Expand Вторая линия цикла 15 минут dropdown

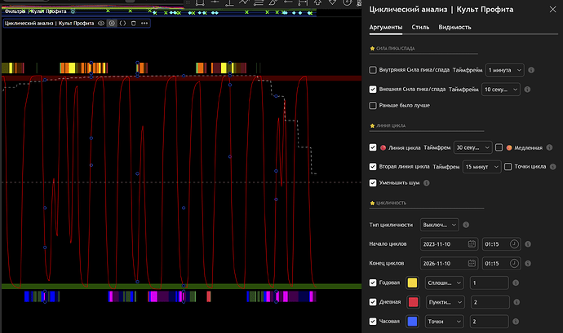(x=480, y=167)
